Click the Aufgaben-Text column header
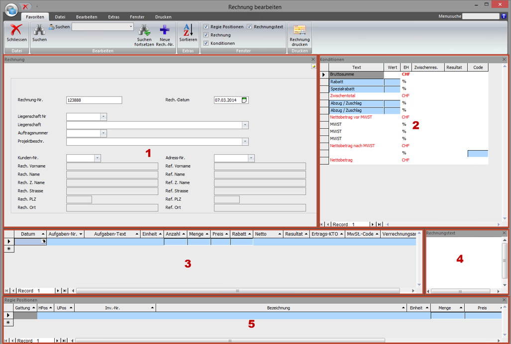The width and height of the screenshot is (511, 344). 110,234
